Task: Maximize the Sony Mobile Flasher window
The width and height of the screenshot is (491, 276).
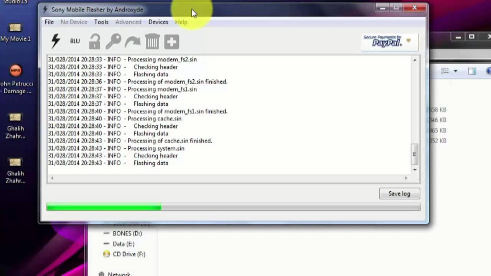Action: click(396, 8)
